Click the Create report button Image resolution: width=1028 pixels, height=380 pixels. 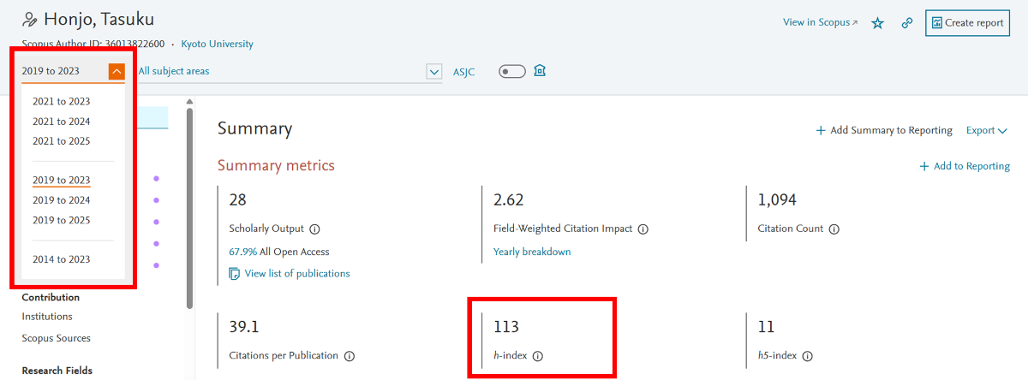click(967, 23)
